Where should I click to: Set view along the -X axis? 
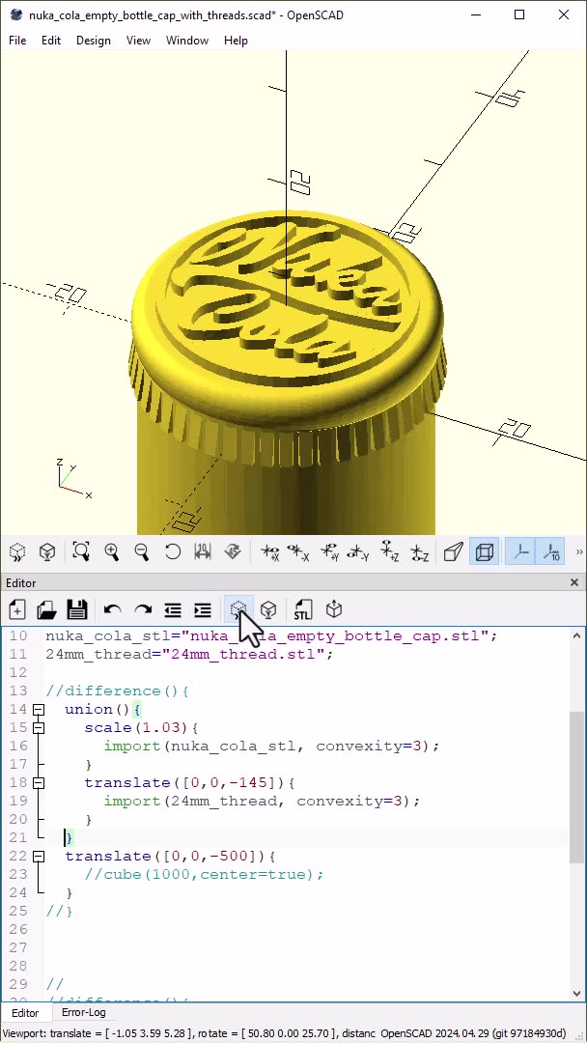tap(297, 552)
